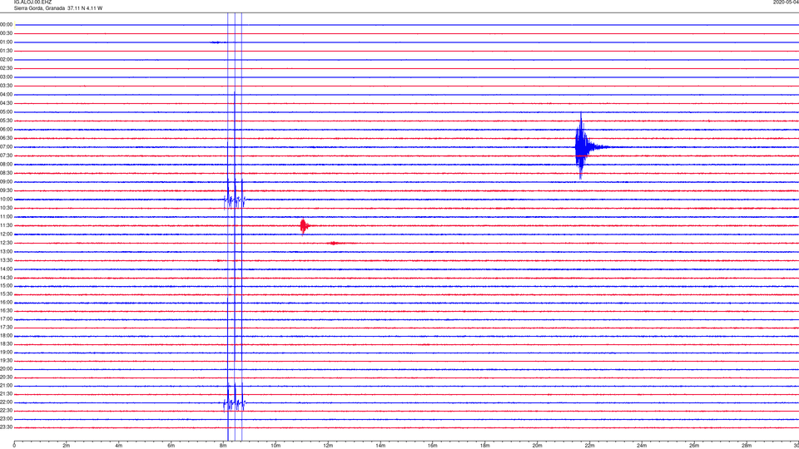Select the 21:30 trace time label
The width and height of the screenshot is (799, 449).
(6, 394)
